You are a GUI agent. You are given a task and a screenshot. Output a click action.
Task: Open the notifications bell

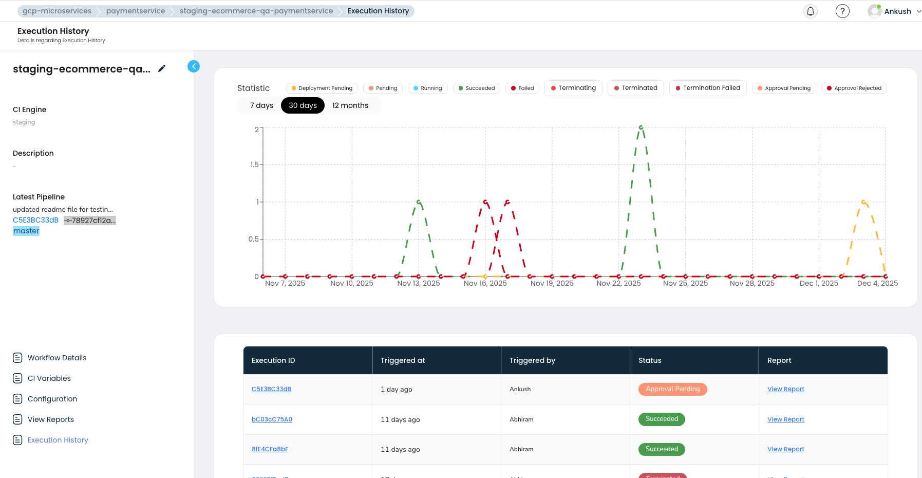coord(811,11)
